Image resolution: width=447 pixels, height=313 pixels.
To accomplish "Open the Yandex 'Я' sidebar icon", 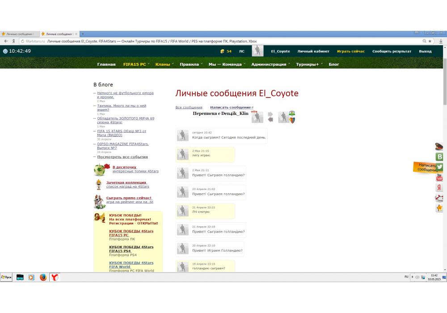I will click(439, 188).
